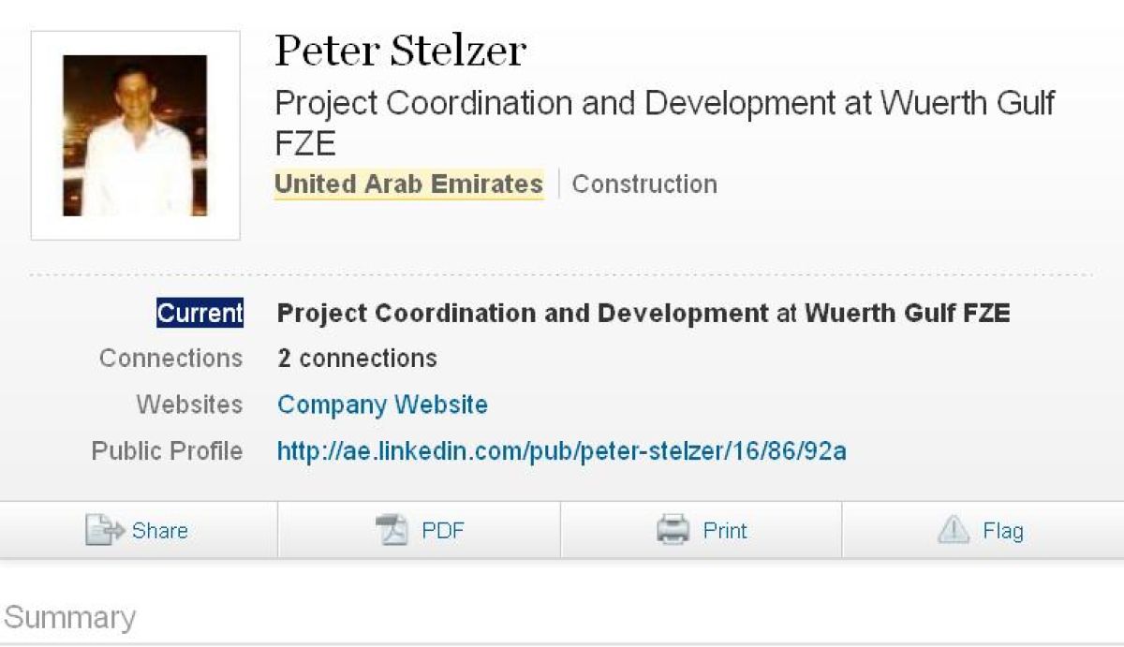Click the Summary section heading

tap(70, 618)
